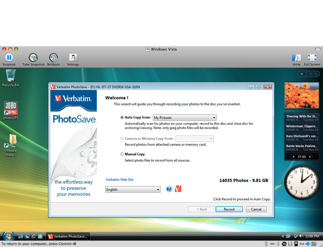Select Camera or Memory Copy from radio button
This screenshot has width=323, height=247.
pyautogui.click(x=122, y=139)
